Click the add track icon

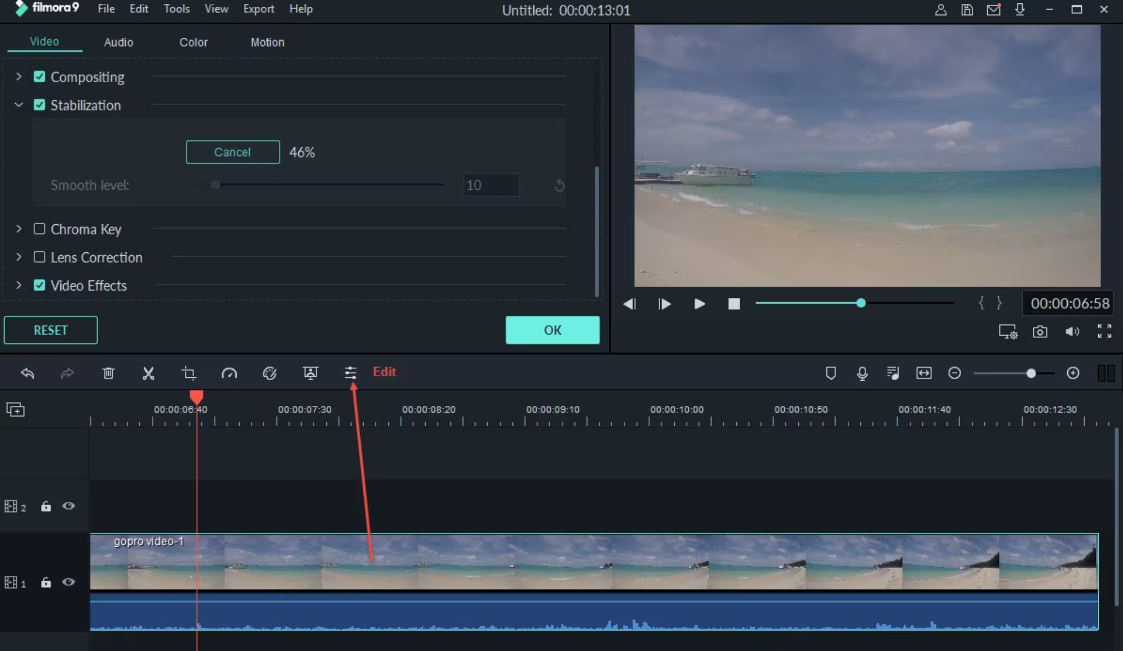15,409
